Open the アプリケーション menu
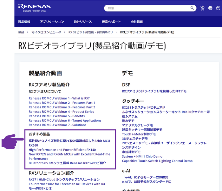This screenshot has width=222, height=191. [x=52, y=22]
